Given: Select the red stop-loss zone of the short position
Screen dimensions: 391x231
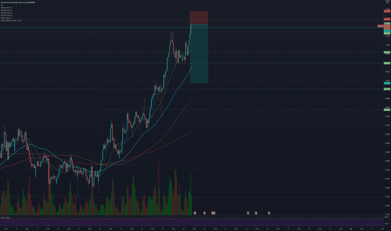Looking at the screenshot, I should pyautogui.click(x=199, y=18).
